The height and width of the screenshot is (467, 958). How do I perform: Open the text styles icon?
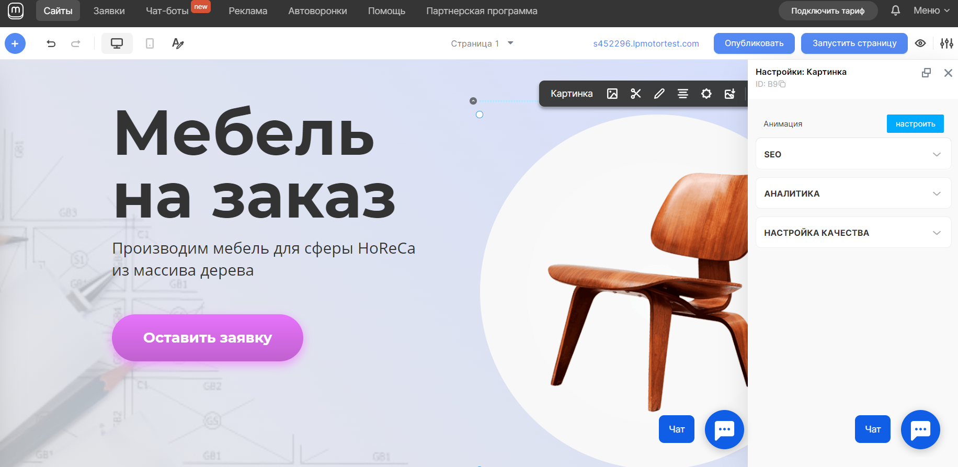tap(178, 43)
